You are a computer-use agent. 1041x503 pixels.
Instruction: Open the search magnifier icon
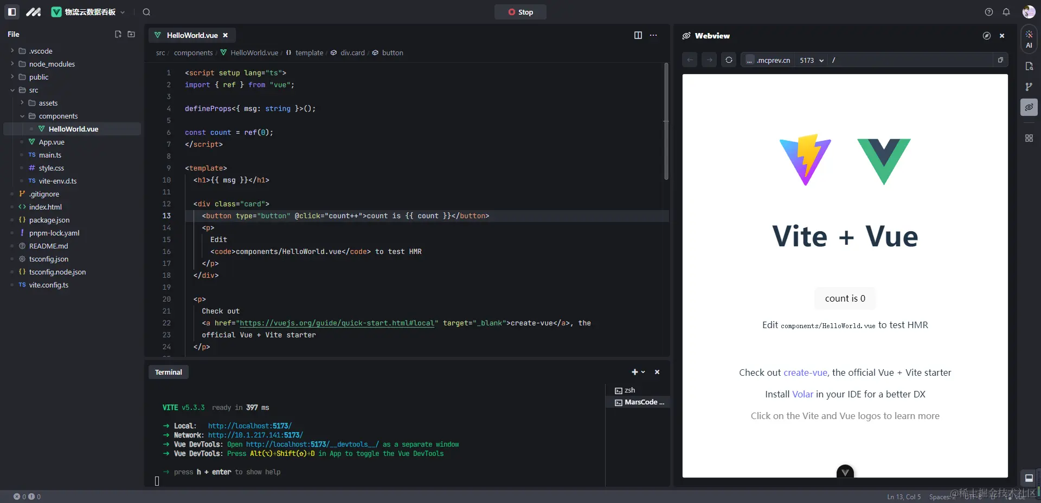coord(146,12)
